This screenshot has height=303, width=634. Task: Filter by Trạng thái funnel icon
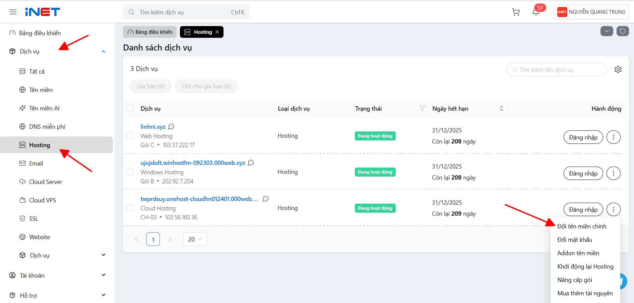422,108
